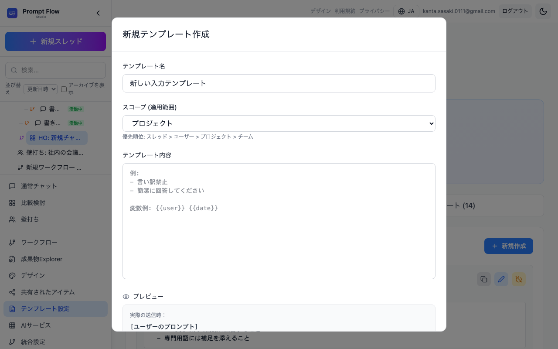
Task: Open the スコープ プロジェクト dropdown
Action: coord(279,123)
